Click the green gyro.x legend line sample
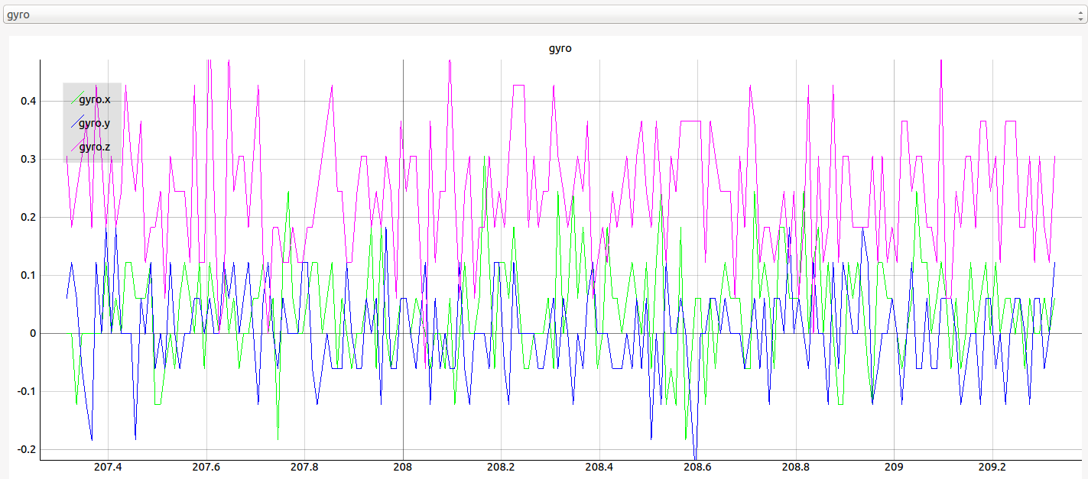The height and width of the screenshot is (479, 1088). [x=75, y=99]
